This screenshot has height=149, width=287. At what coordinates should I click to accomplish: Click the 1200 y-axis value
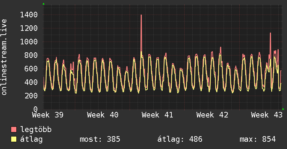(29, 28)
